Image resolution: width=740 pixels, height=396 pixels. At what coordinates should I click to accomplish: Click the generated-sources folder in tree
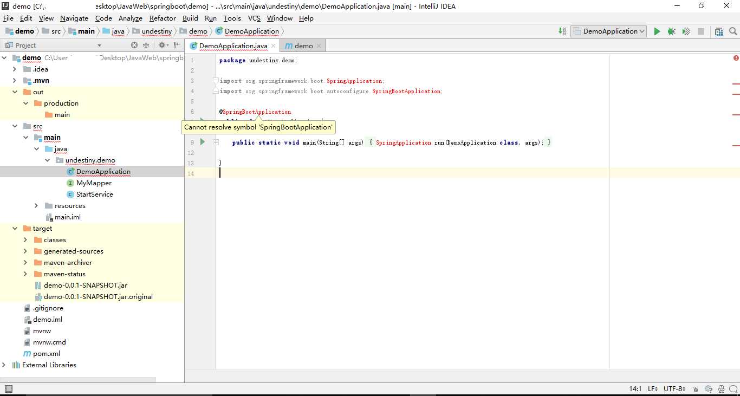74,251
